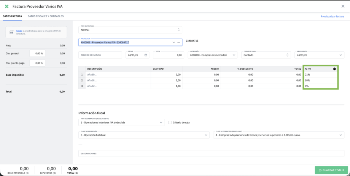
Task: Click the green app logo icon
Action: tap(6, 6)
